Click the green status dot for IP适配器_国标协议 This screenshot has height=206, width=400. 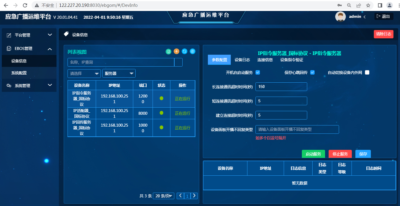(161, 113)
